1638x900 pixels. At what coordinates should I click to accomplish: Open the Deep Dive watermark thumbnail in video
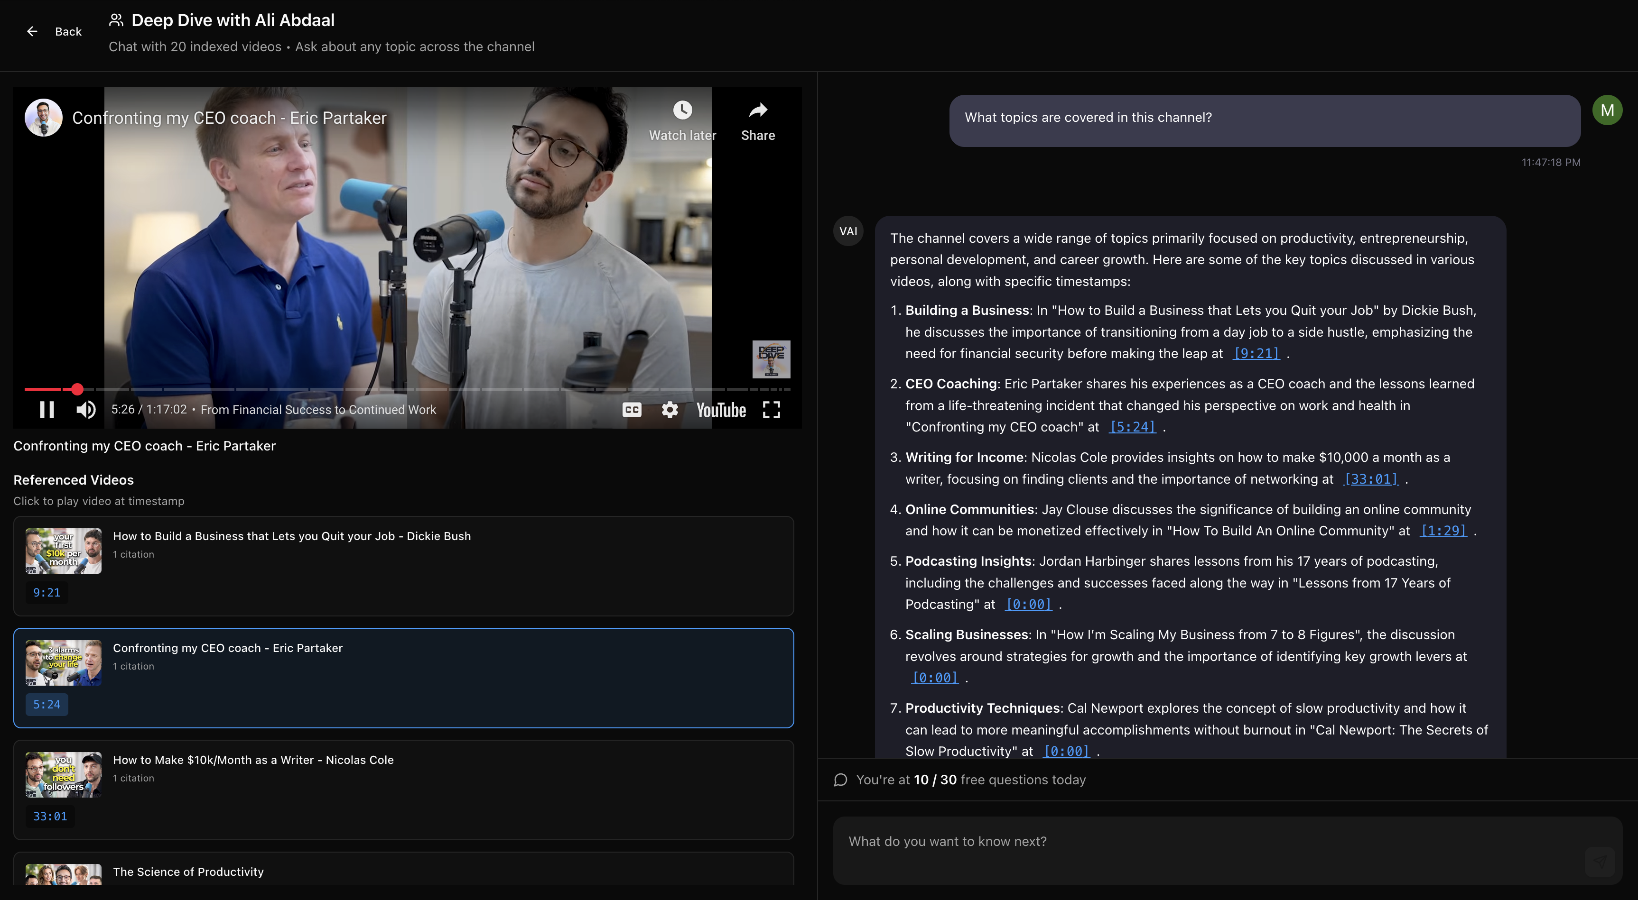pyautogui.click(x=771, y=359)
